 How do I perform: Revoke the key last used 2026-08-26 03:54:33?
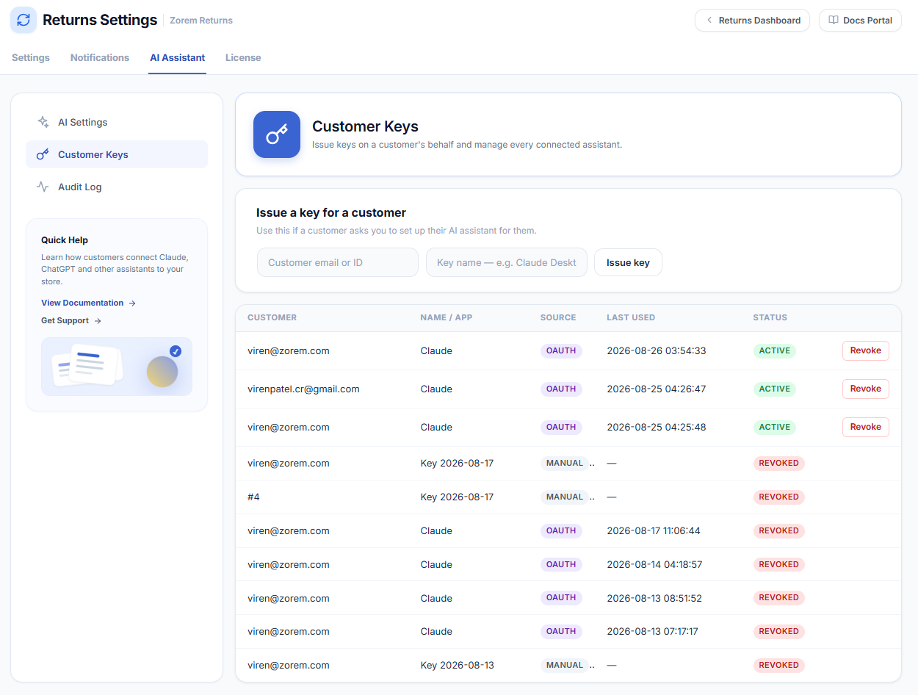tap(865, 350)
